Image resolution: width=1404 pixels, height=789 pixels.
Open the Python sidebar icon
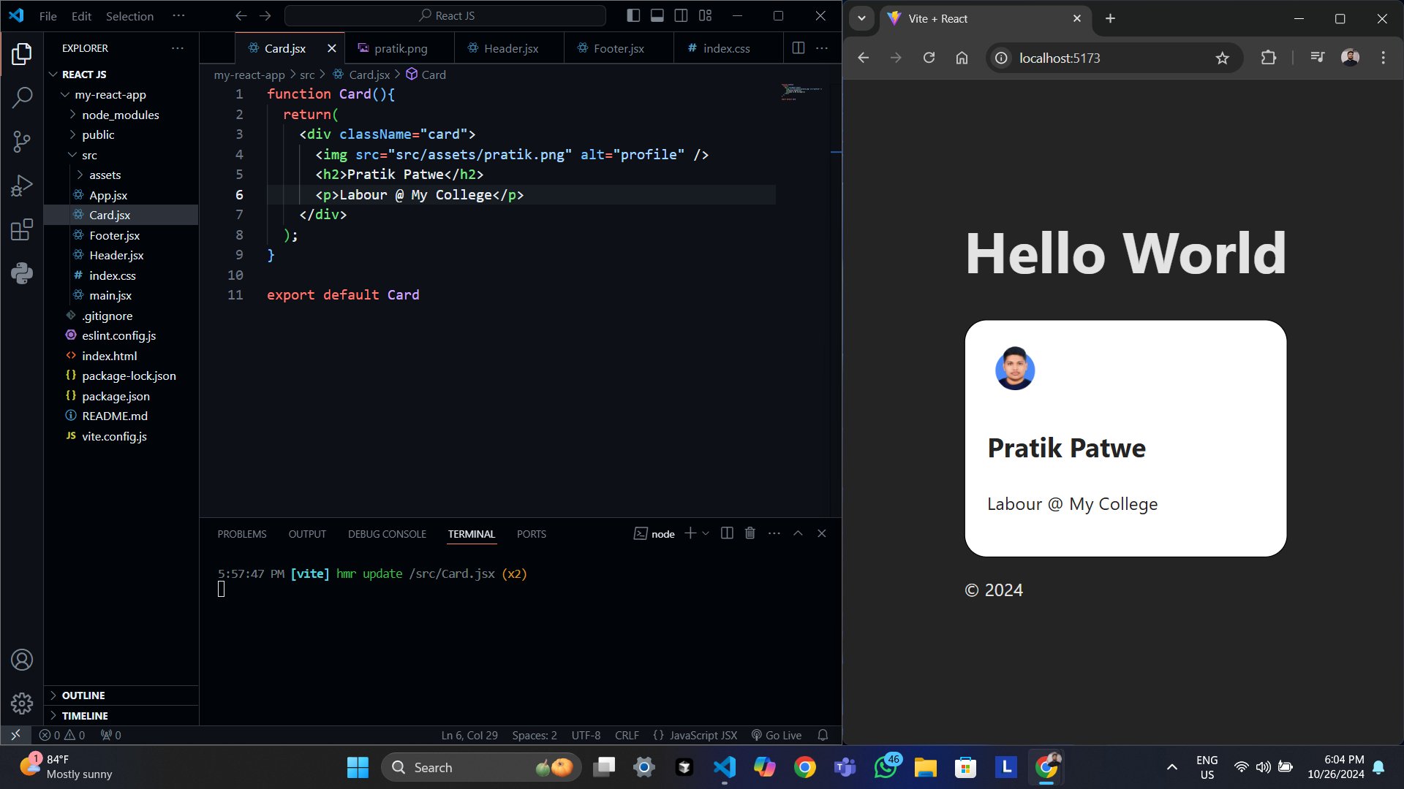click(22, 274)
